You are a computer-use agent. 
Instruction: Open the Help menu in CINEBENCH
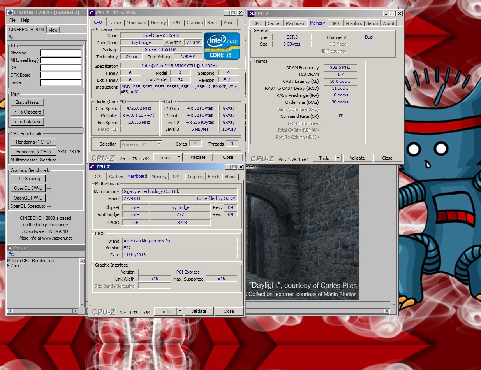25,20
